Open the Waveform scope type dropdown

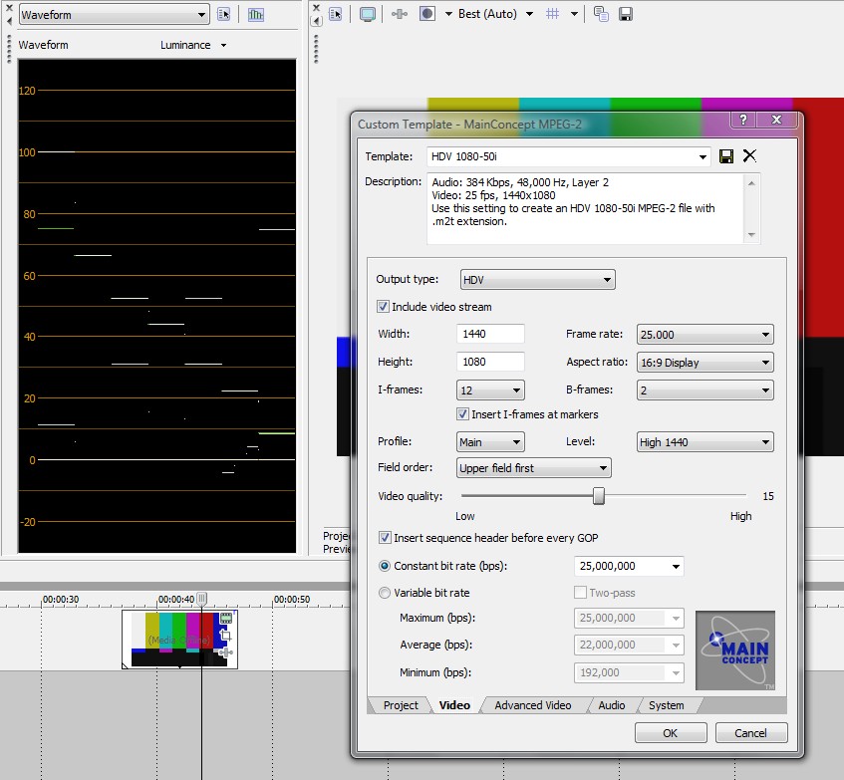[x=115, y=15]
